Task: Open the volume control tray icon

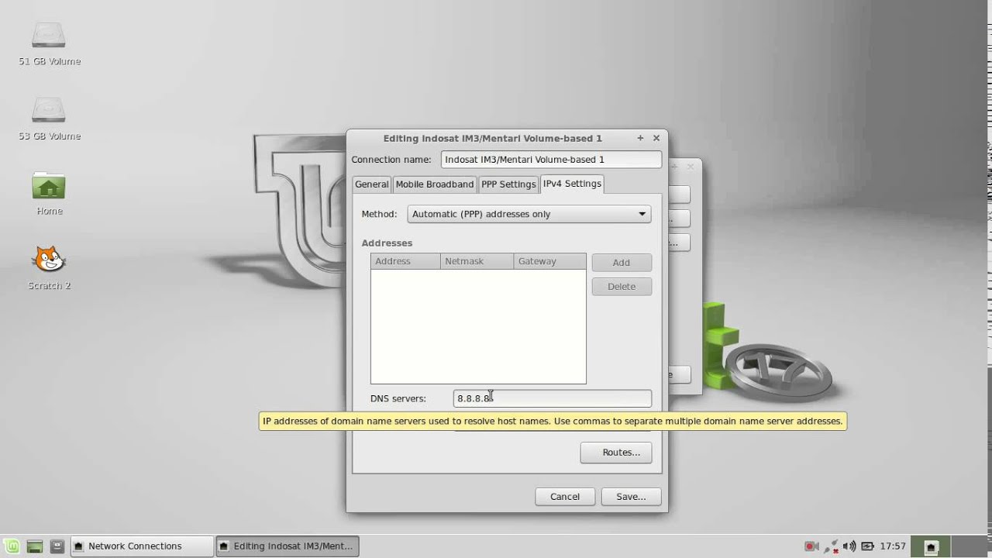Action: (849, 546)
